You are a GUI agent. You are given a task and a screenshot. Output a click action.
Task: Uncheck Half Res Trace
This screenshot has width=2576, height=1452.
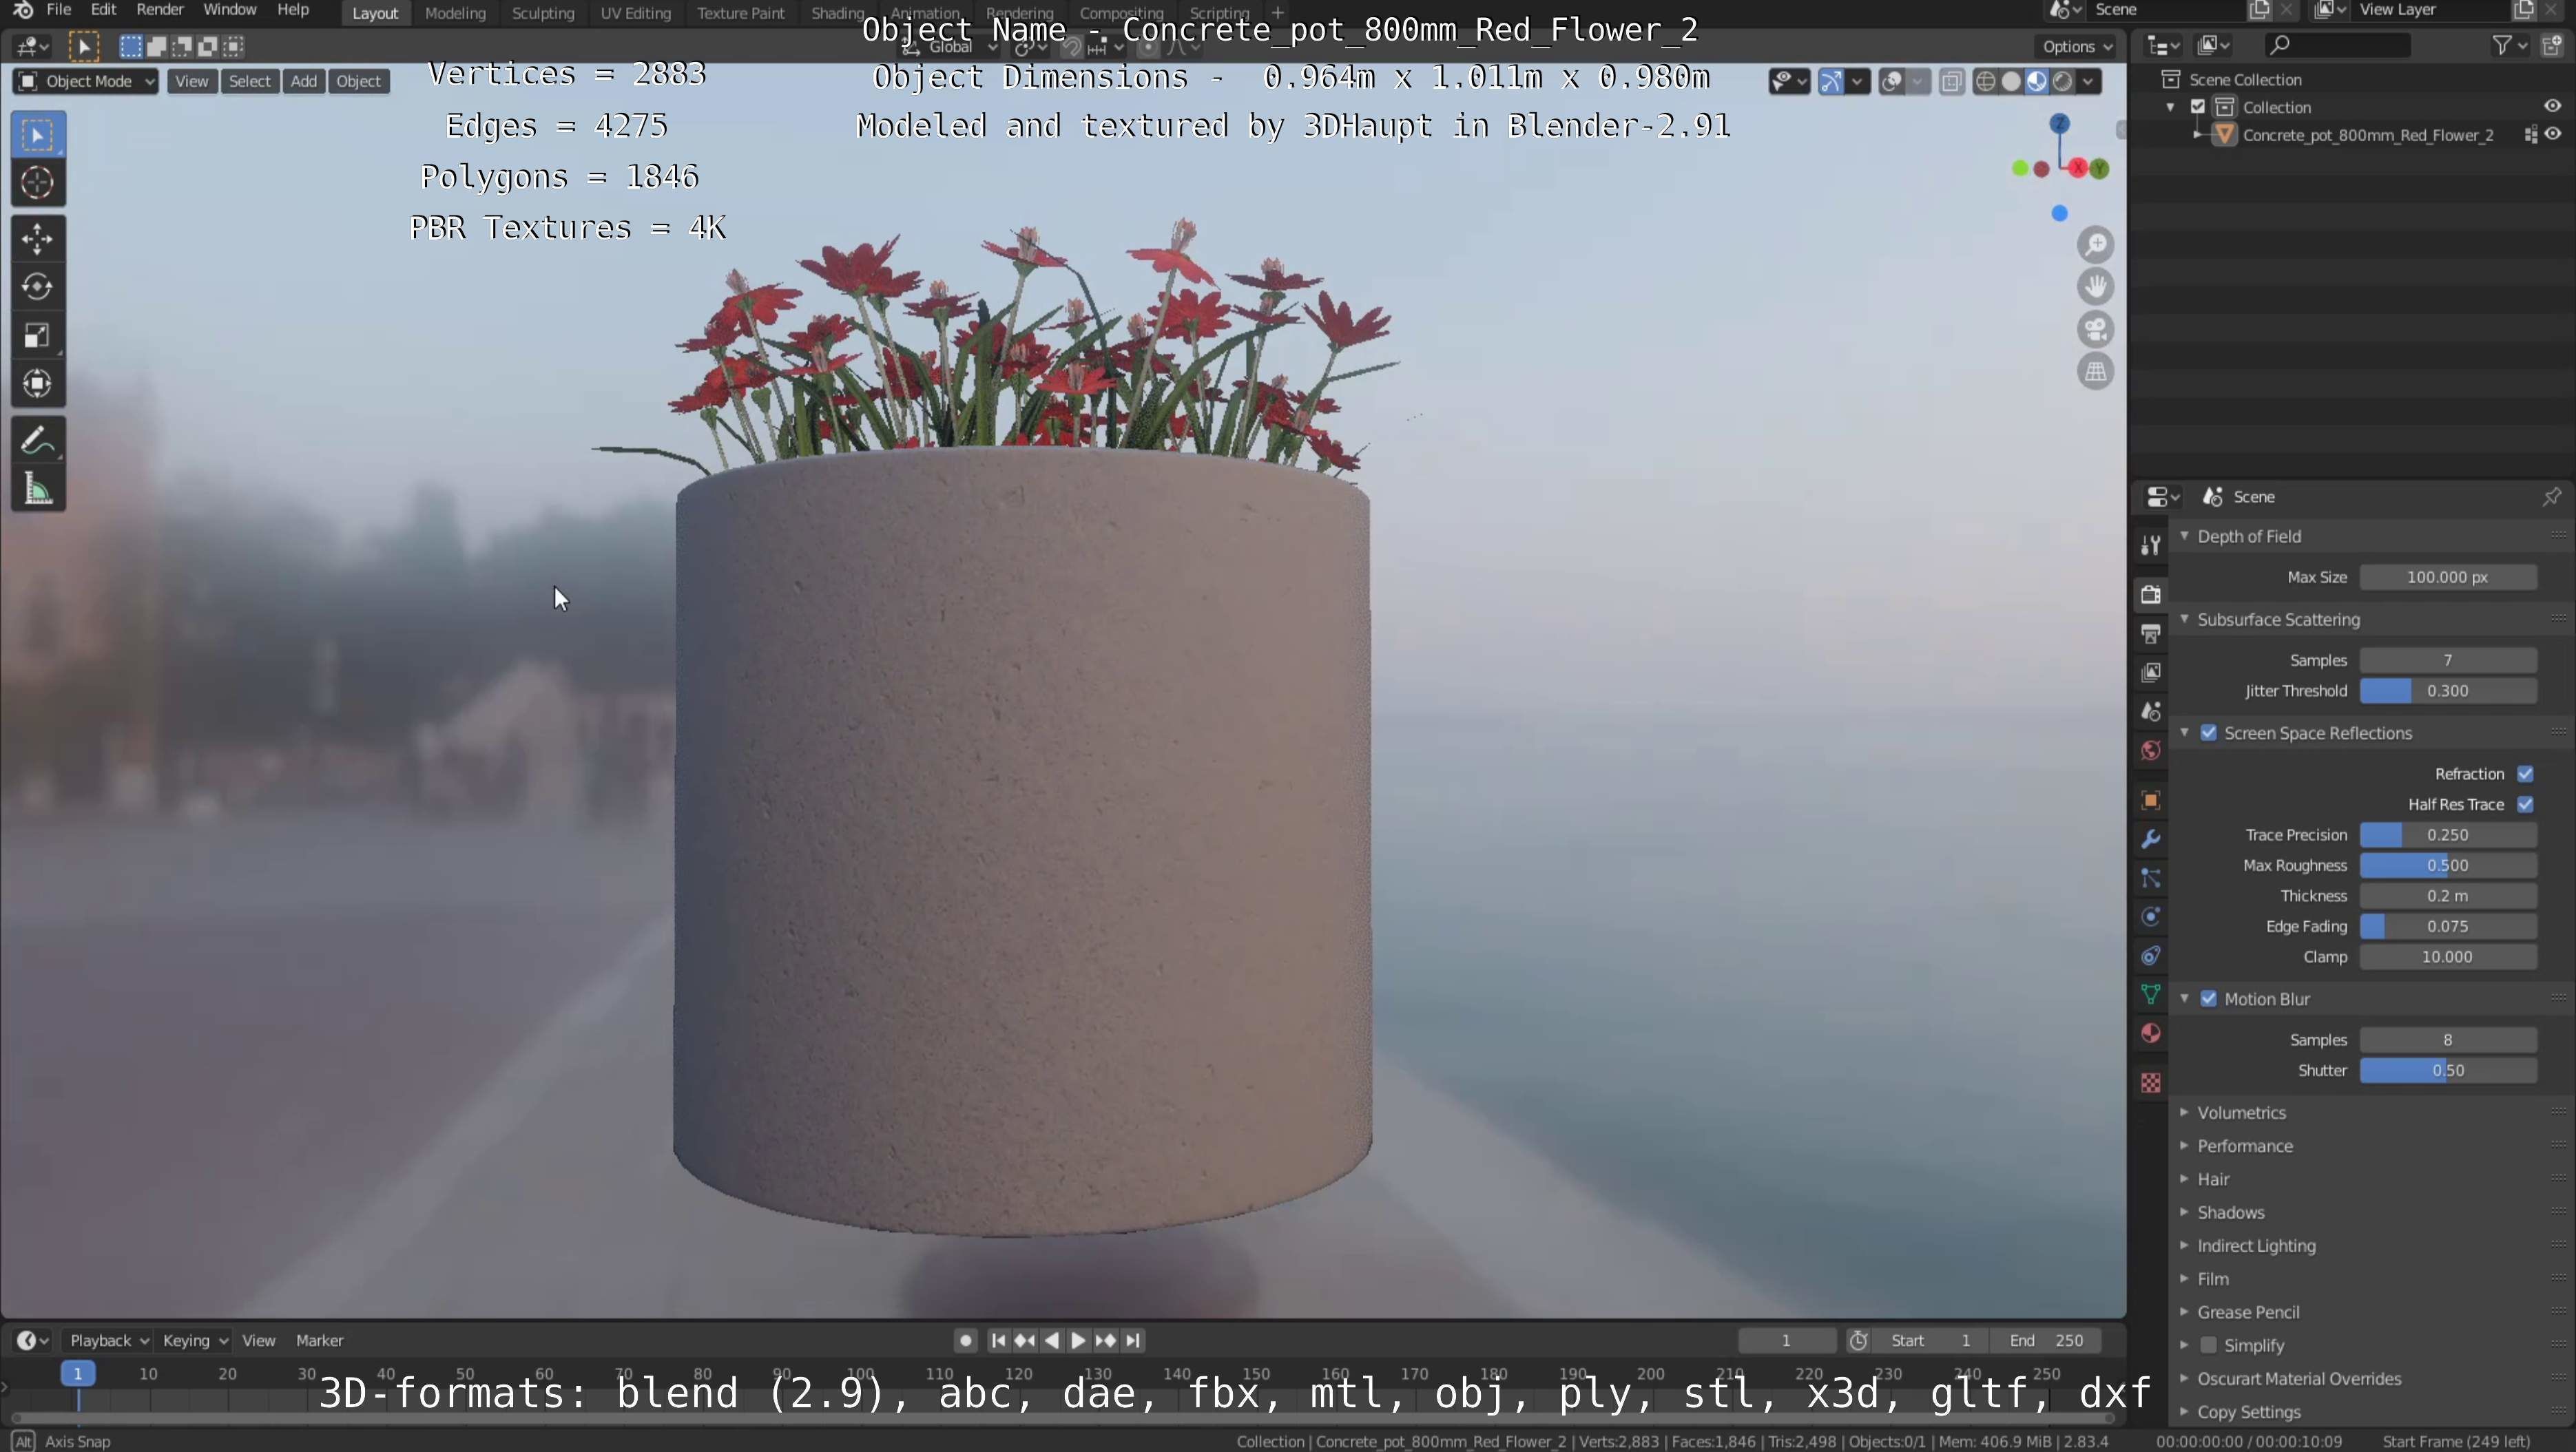tap(2525, 806)
